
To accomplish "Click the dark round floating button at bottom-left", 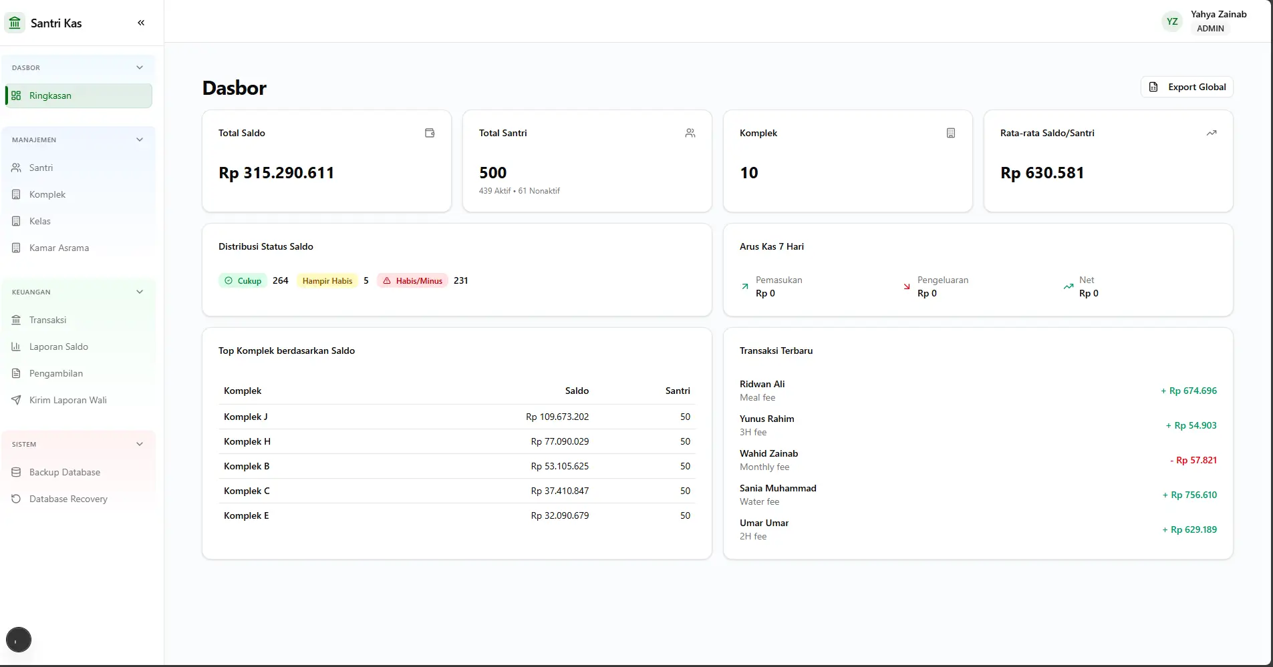I will 19,640.
